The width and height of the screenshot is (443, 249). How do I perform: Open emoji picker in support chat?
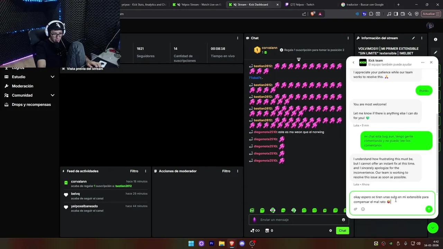pyautogui.click(x=363, y=209)
